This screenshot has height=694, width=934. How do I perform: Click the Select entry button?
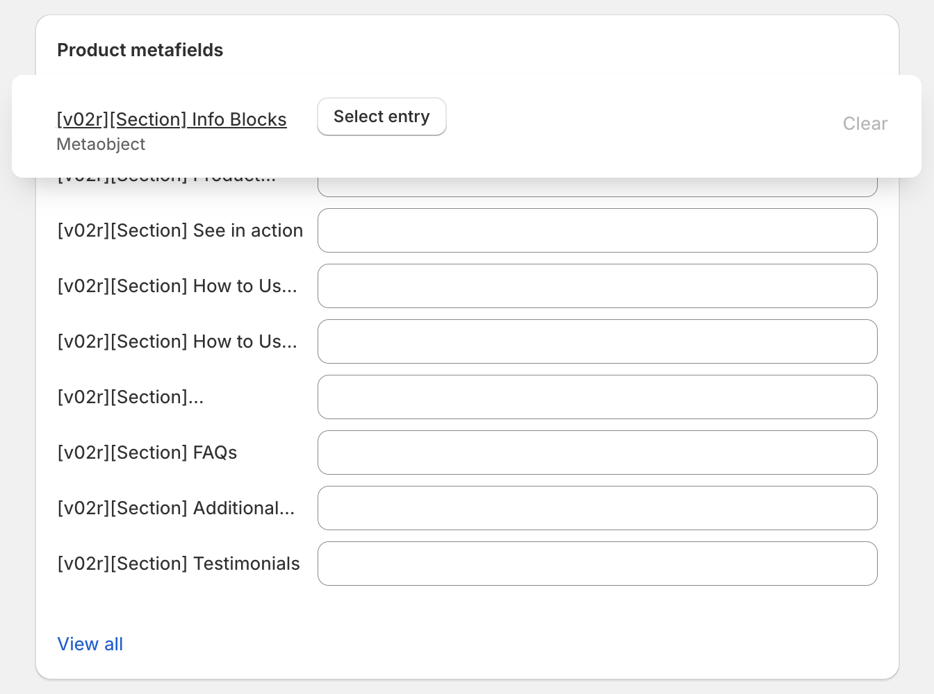pos(382,117)
